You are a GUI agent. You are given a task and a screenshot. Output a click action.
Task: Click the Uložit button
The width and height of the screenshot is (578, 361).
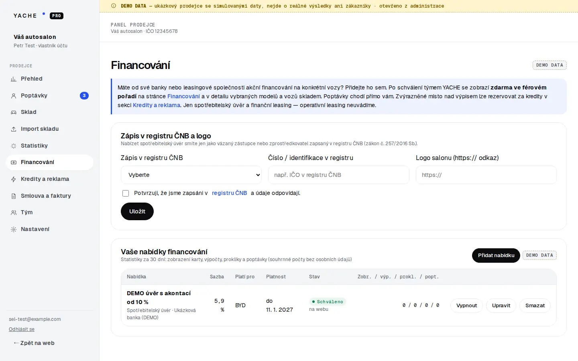point(137,211)
